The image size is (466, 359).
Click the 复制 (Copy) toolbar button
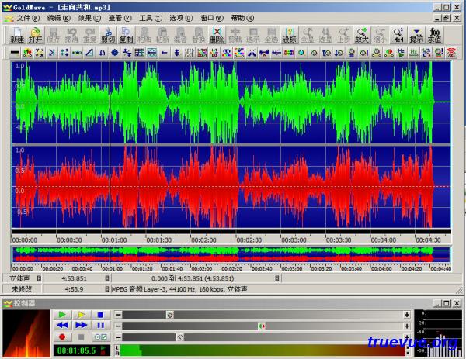coord(126,36)
